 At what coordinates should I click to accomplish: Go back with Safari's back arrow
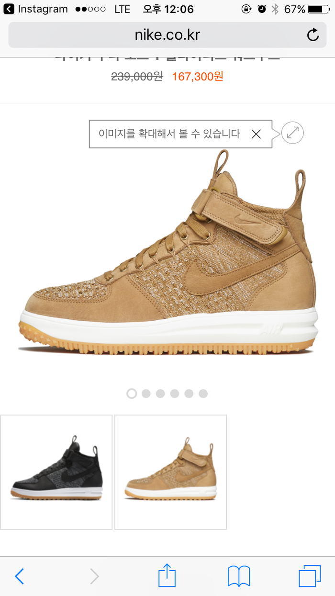[19, 576]
